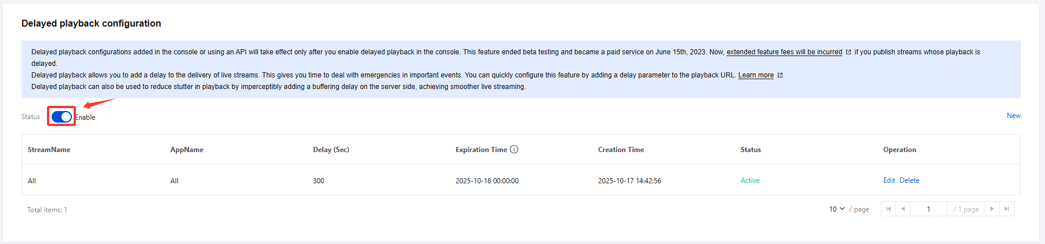The image size is (1045, 244).
Task: Click the StreamName column header
Action: (49, 150)
